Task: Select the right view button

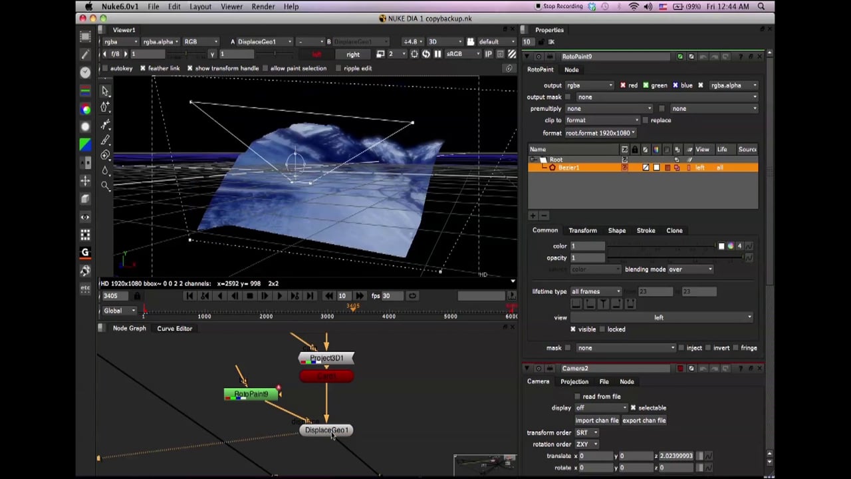Action: [353, 55]
